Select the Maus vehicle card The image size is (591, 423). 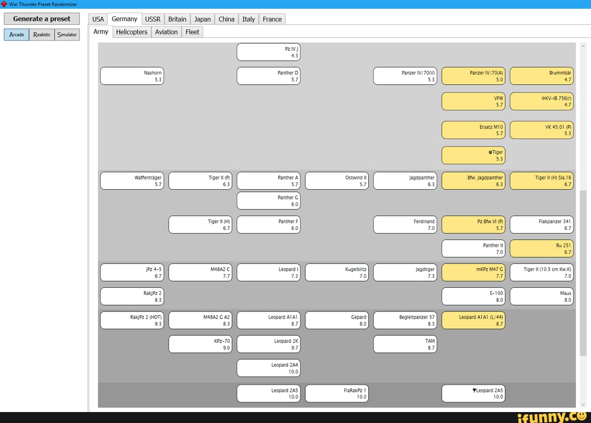[x=542, y=296]
